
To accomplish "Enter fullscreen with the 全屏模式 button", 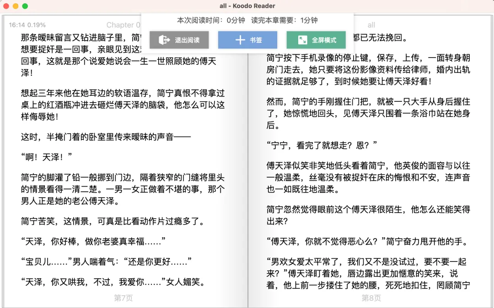I will click(x=316, y=40).
